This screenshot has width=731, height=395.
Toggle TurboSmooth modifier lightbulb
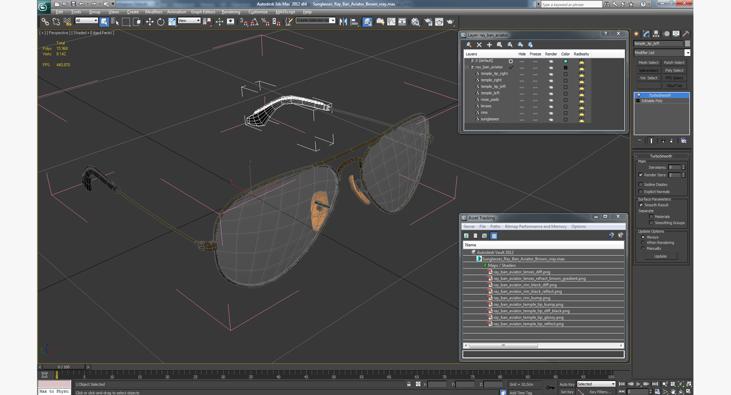638,95
